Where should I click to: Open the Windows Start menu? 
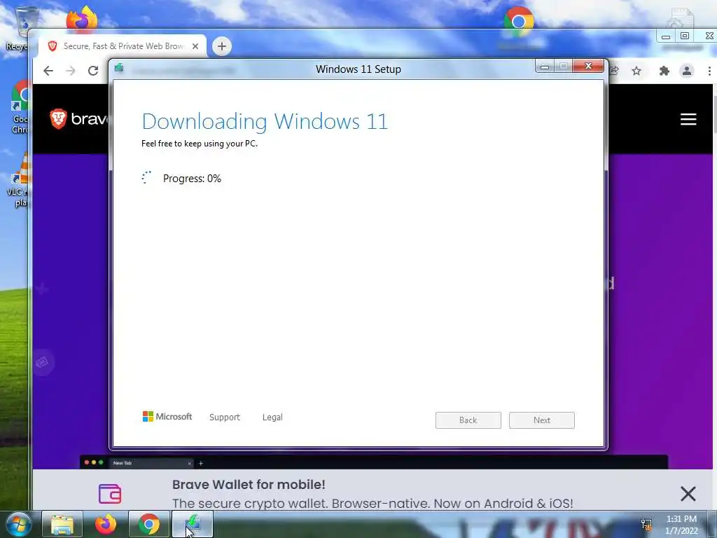pyautogui.click(x=19, y=525)
